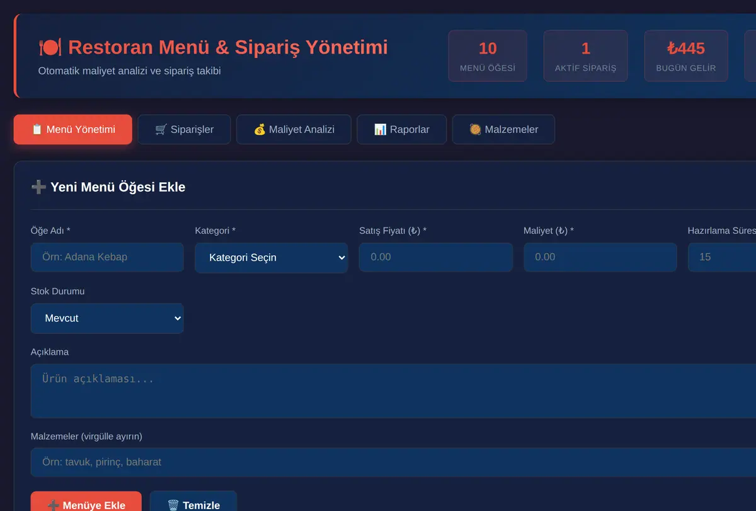Viewport: 756px width, 511px height.
Task: Click the Açıklama text area
Action: coord(393,391)
